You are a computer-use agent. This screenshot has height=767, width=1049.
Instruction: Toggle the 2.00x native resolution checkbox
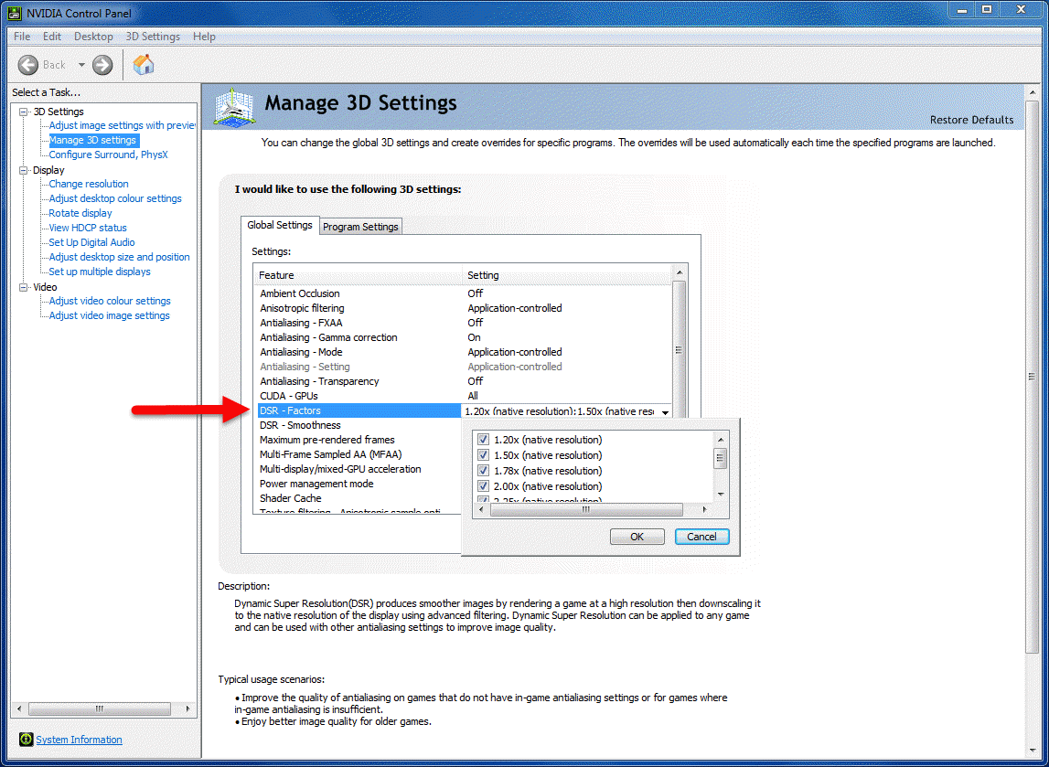[x=483, y=485]
